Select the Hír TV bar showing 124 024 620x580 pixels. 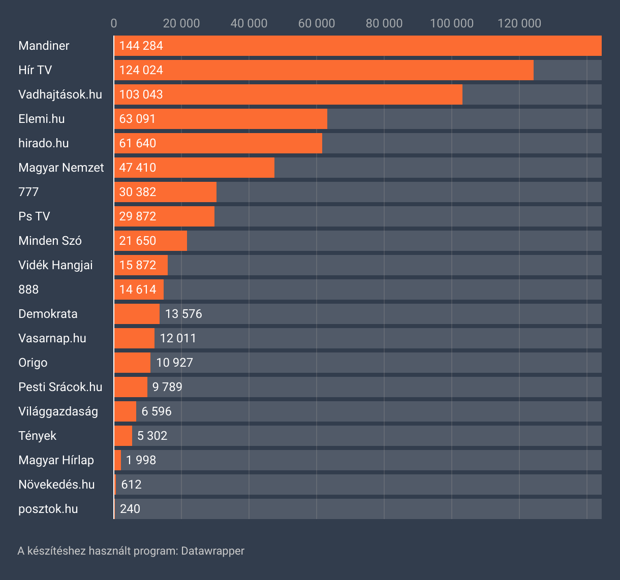click(x=324, y=70)
